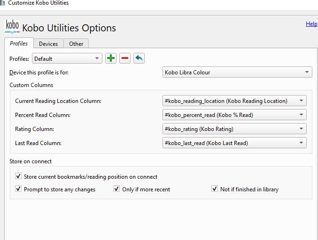The height and width of the screenshot is (240, 318).
Task: Click the Kobo Utilities Options heading
Action: coord(69,28)
